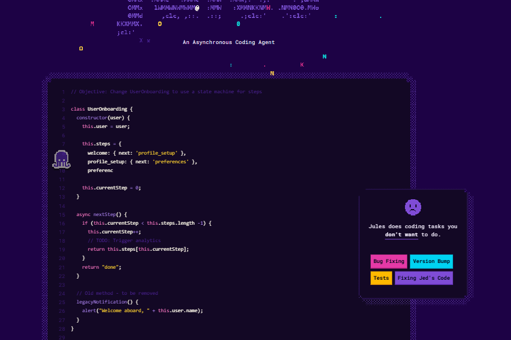Click the 'TODO: Trigger analytics' comment
Viewport: 511px width, 340px height.
(124, 241)
